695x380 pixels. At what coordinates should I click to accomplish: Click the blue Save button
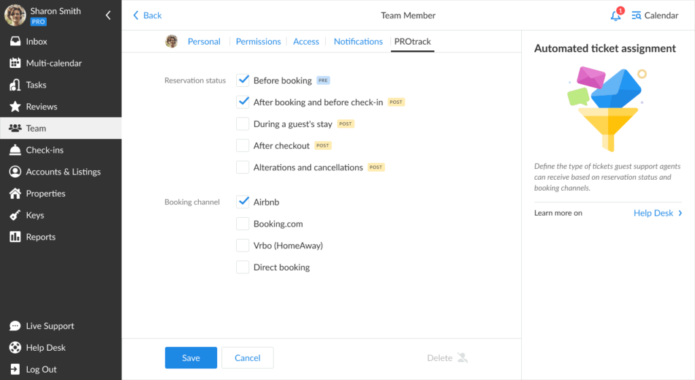tap(191, 358)
